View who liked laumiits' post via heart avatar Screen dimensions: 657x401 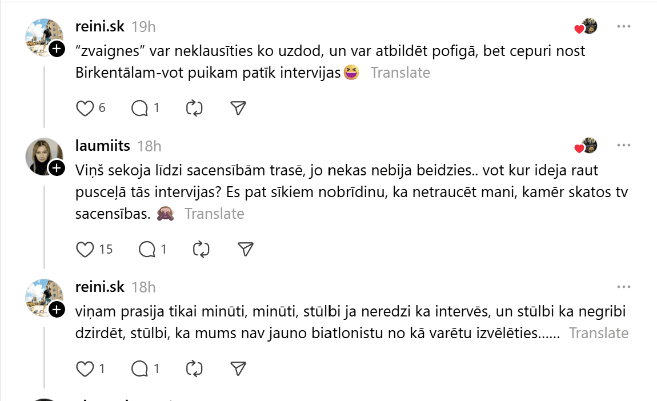tap(586, 146)
